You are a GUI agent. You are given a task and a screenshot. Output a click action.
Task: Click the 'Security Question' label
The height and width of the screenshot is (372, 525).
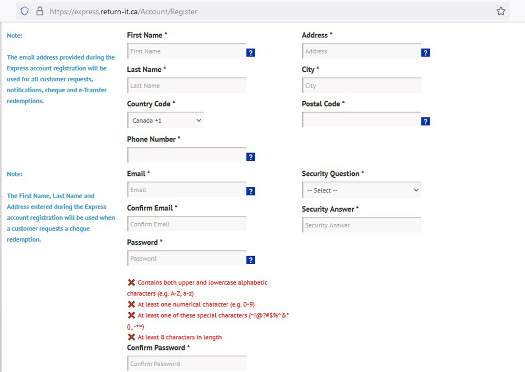[x=330, y=173]
